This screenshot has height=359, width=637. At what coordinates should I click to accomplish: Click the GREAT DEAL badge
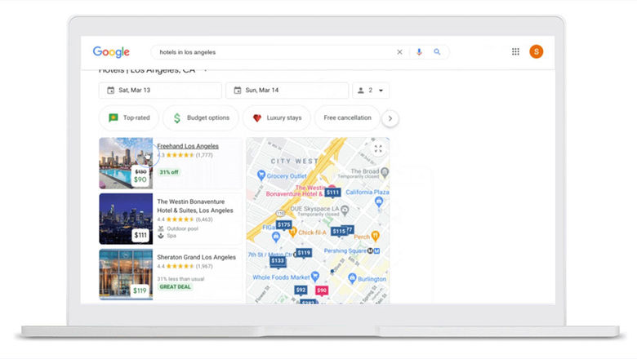point(175,287)
